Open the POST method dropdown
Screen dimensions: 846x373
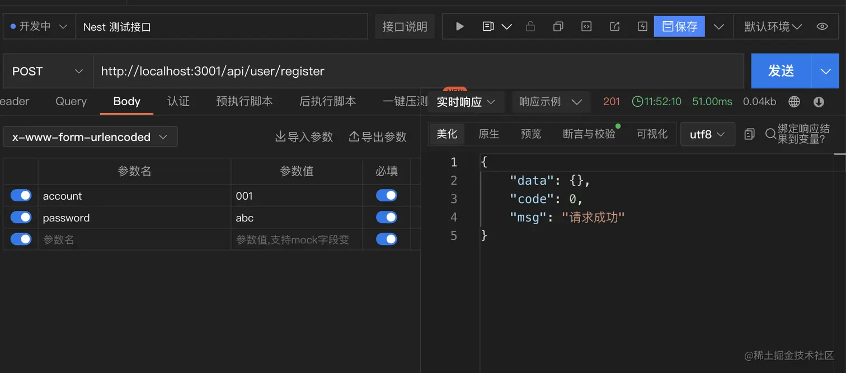(48, 71)
